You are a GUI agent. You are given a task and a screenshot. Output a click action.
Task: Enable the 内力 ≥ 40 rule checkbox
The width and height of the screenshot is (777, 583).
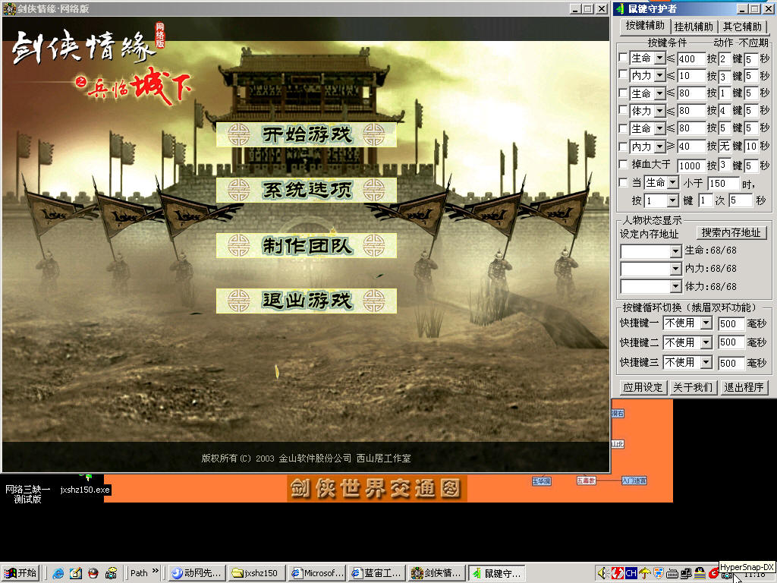tap(624, 146)
